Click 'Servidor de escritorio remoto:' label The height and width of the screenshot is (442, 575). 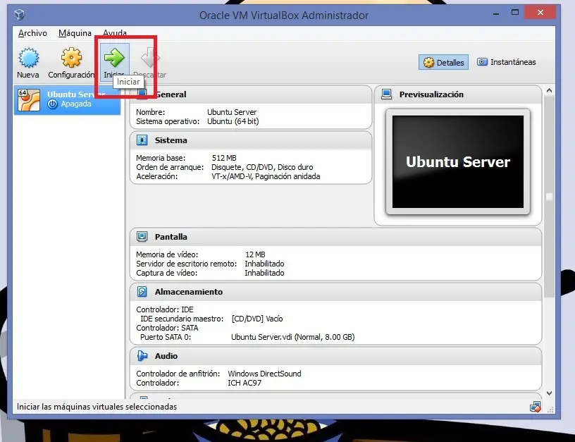click(x=186, y=264)
